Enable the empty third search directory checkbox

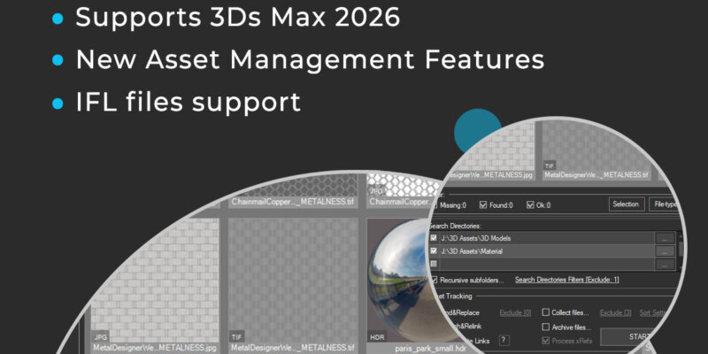(434, 264)
